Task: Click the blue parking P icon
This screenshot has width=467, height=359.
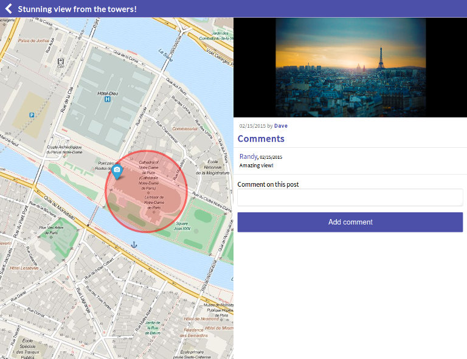Action: point(32,115)
